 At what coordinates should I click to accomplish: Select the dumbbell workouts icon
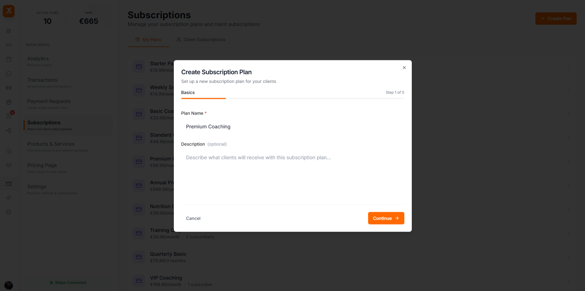(9, 88)
